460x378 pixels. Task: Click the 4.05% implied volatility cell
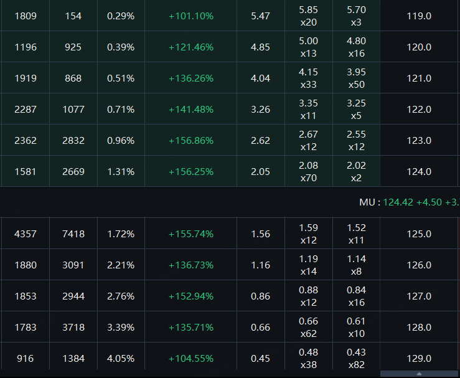point(121,359)
